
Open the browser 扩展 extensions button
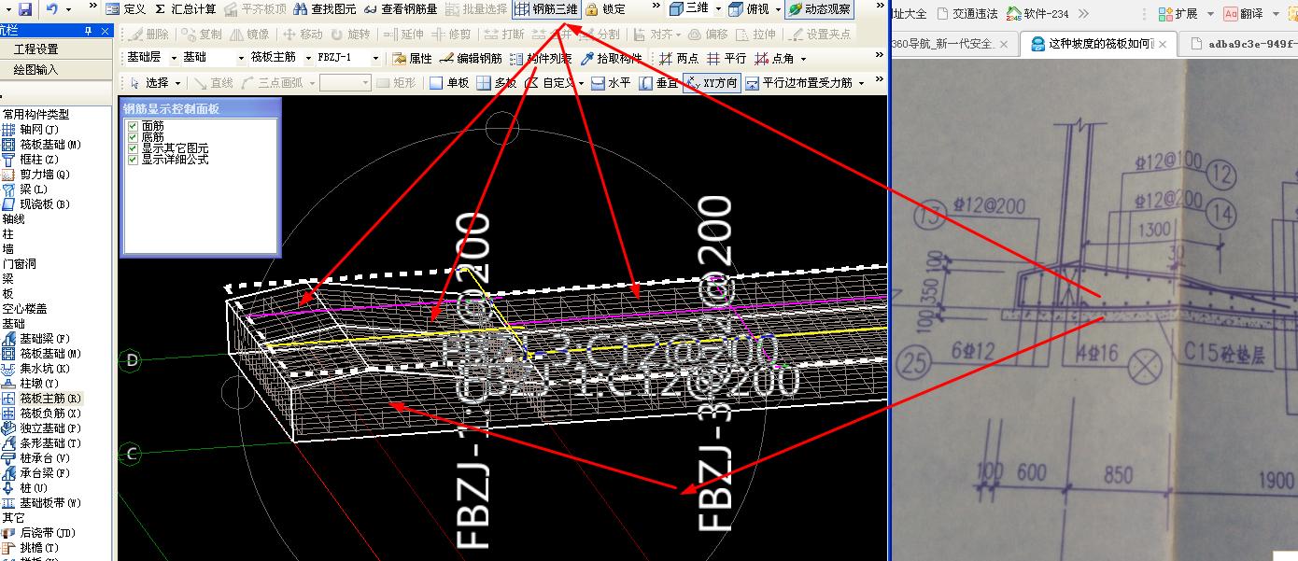pos(1178,14)
